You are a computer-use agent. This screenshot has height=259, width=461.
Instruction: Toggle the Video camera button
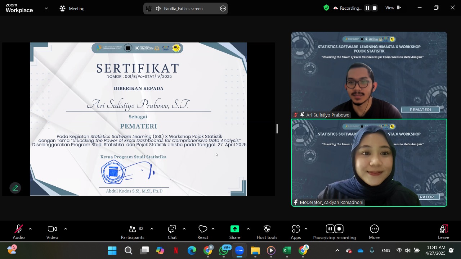52,232
